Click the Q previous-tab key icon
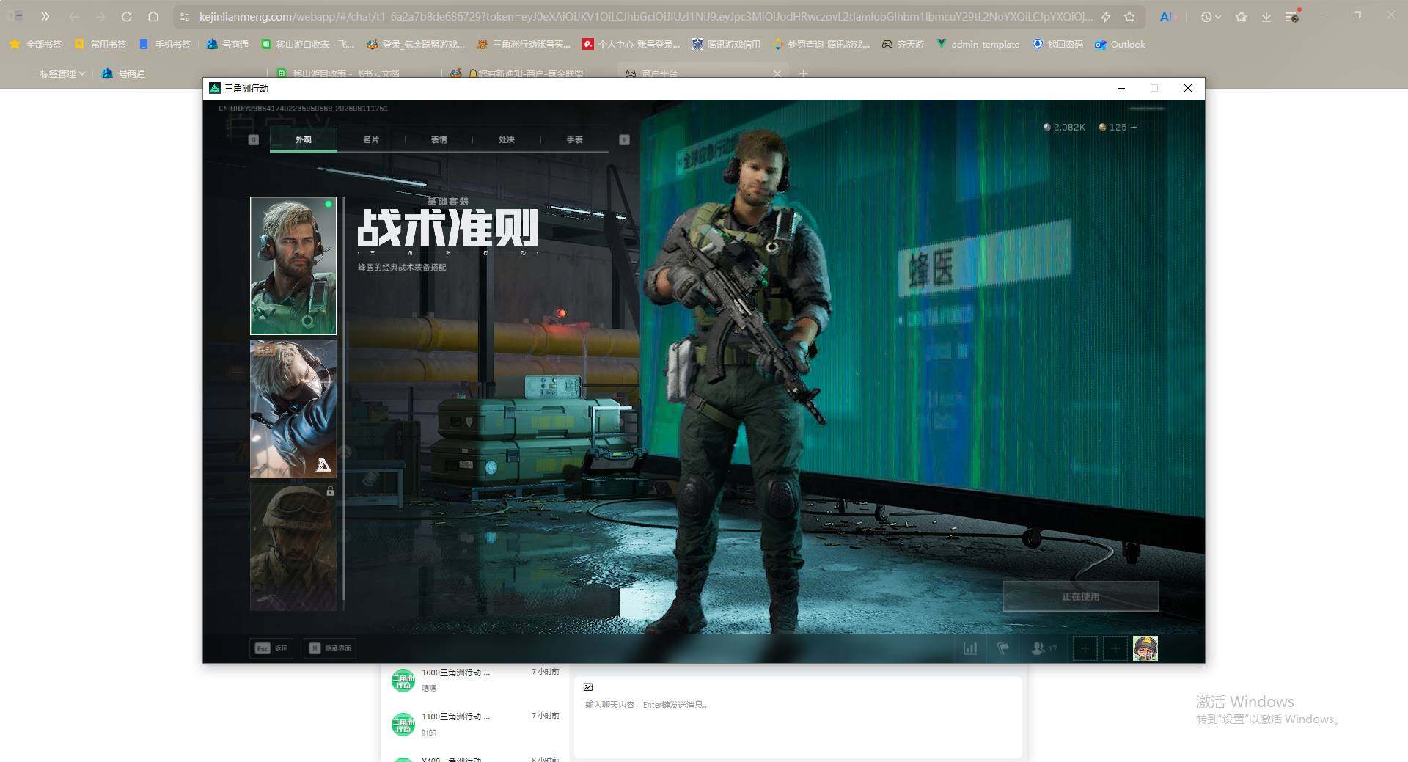The image size is (1408, 762). coord(254,139)
